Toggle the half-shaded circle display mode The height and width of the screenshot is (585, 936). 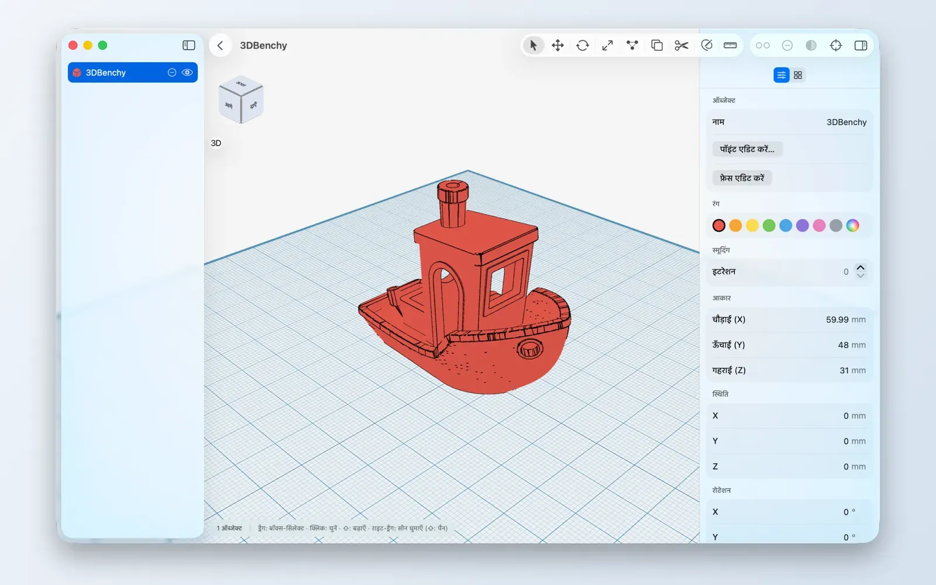click(x=811, y=45)
